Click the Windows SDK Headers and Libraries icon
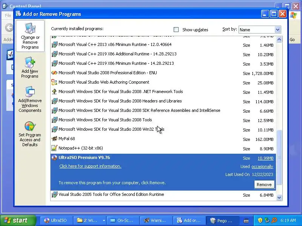Viewport: 302px width, 226px height. click(54, 101)
